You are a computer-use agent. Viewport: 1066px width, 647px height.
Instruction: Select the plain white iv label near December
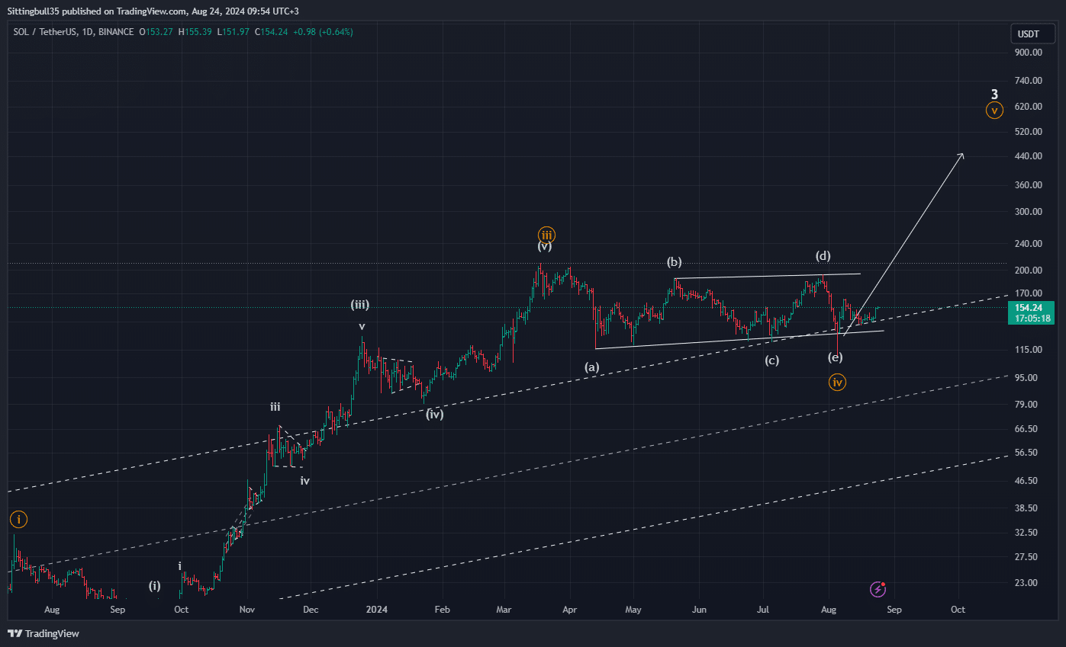click(304, 481)
